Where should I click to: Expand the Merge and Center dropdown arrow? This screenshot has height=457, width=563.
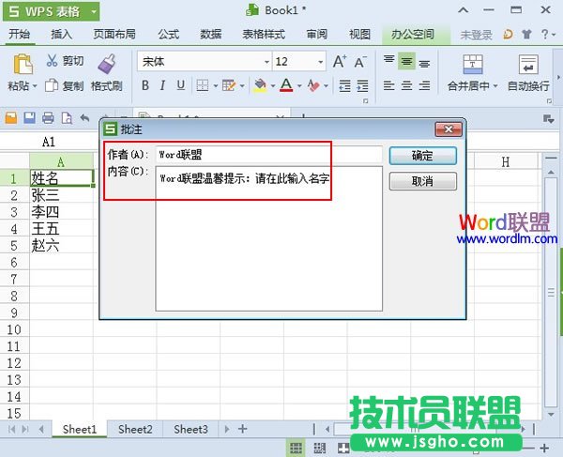[495, 85]
